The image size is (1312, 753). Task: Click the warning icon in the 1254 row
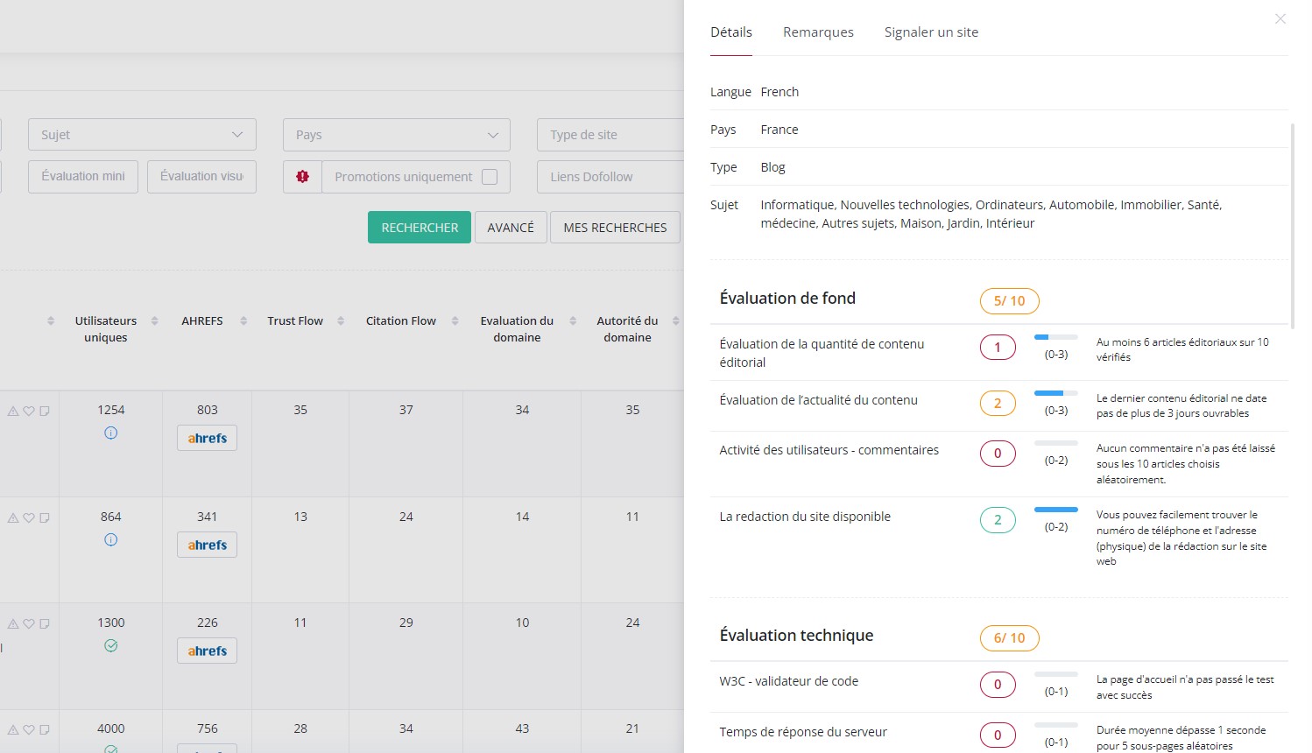tap(13, 411)
